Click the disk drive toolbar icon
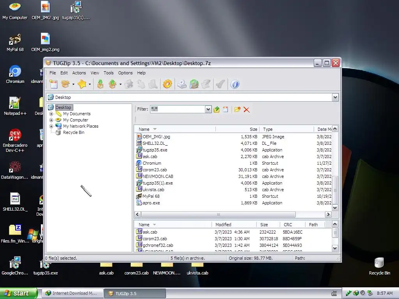Image resolution: width=399 pixels, height=299 pixels. [x=182, y=84]
